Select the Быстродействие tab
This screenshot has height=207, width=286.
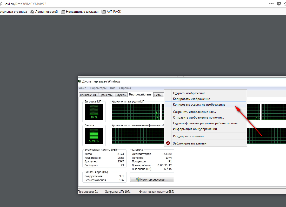(140, 94)
